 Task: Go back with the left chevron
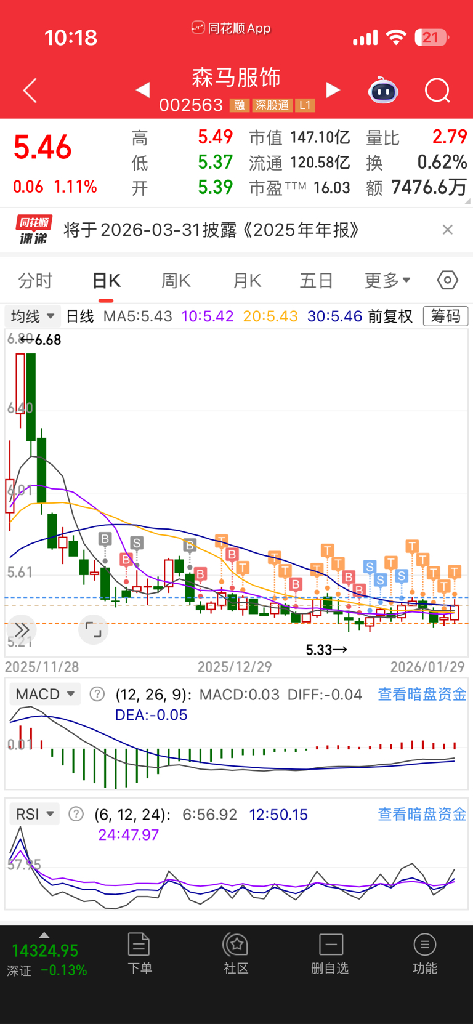[30, 91]
